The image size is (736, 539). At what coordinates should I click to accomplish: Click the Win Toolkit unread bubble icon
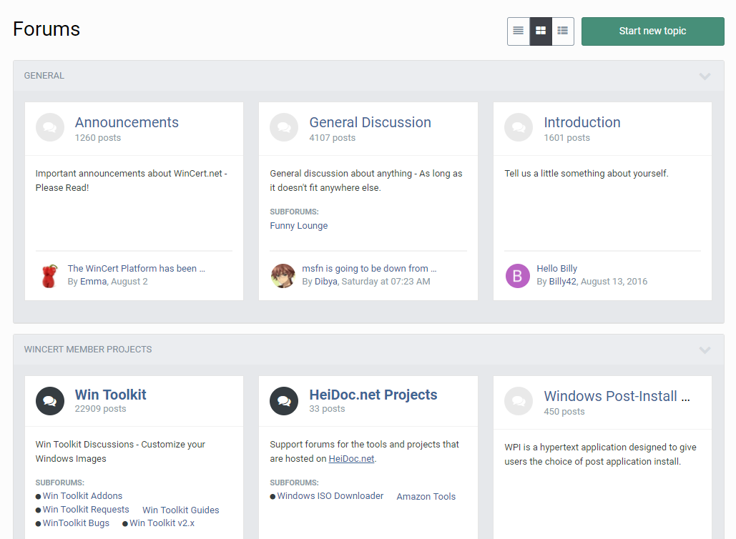[50, 401]
